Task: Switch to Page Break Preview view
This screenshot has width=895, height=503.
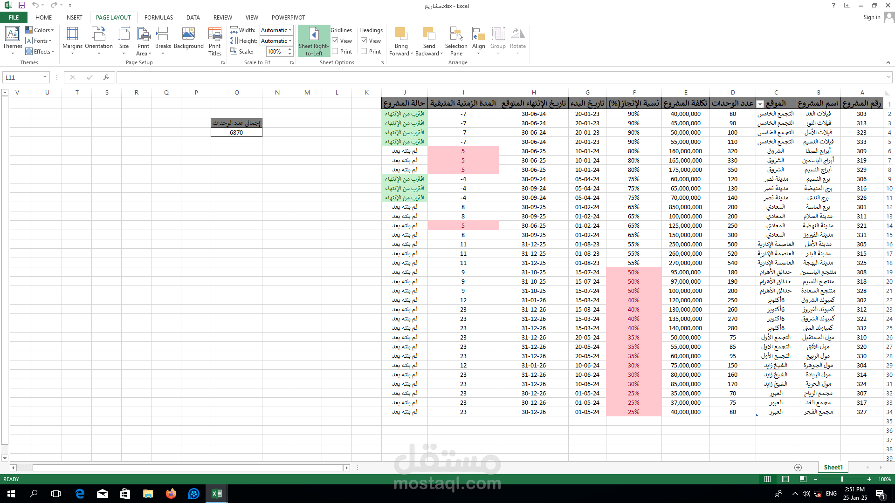Action: coord(803,479)
